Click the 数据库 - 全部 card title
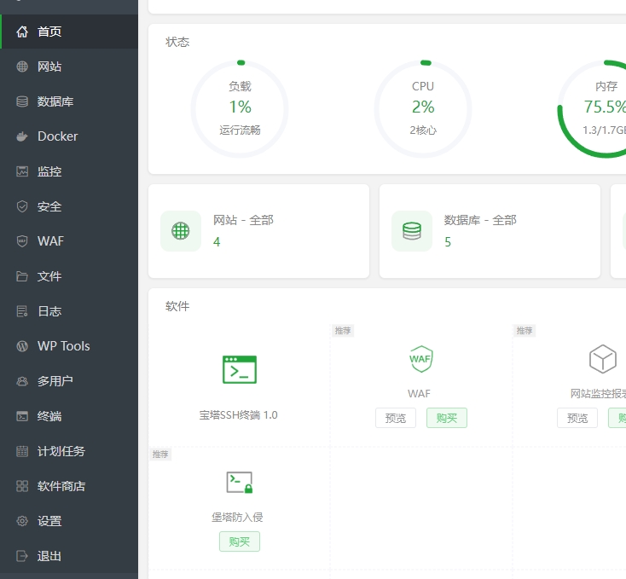Screen dimensions: 626x579 [x=480, y=220]
